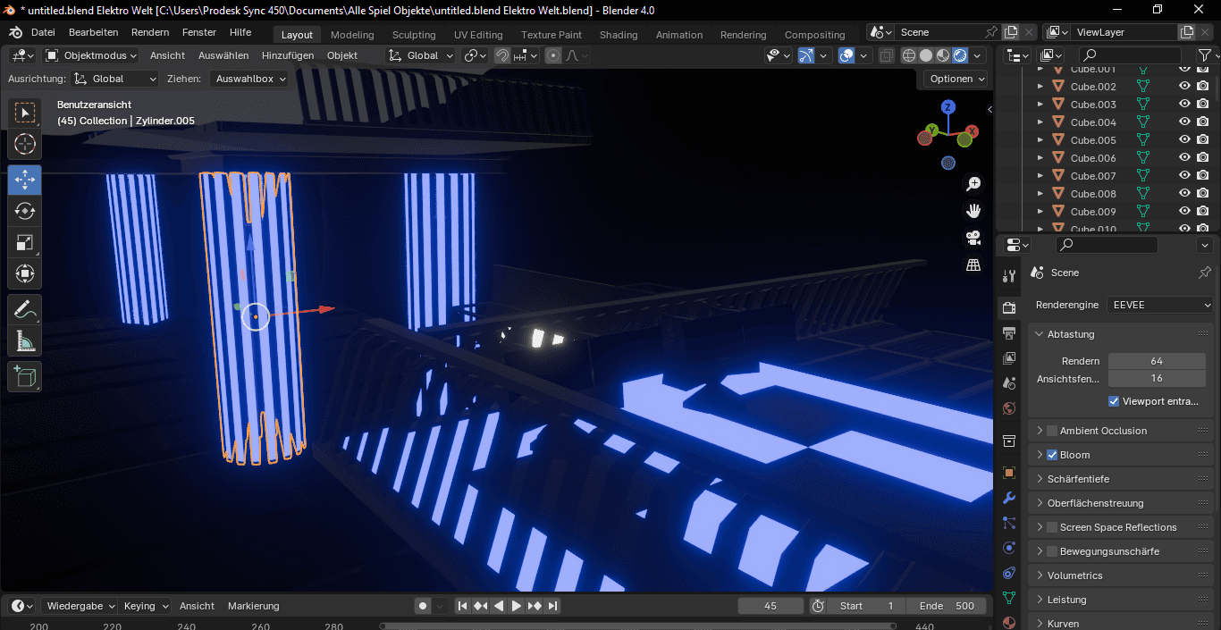
Task: Open the Scene properties tab
Action: pyautogui.click(x=1009, y=383)
